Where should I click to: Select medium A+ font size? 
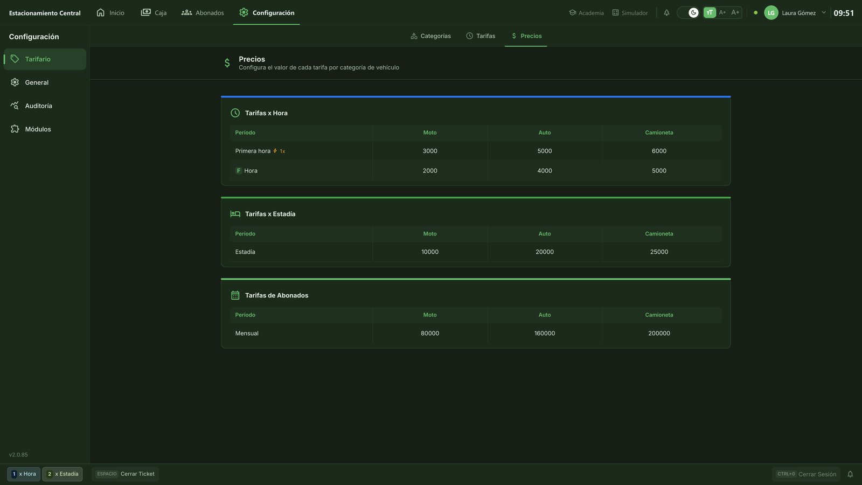(x=722, y=12)
